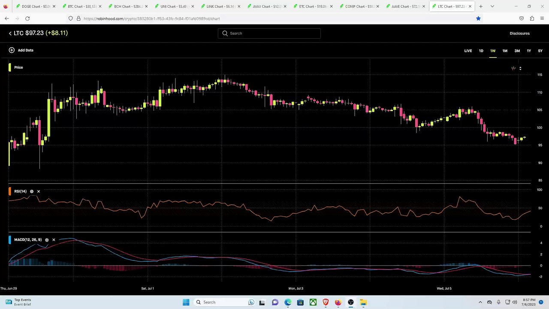Screen dimensions: 549x309
Task: Select the 3M time range
Action: [517, 51]
